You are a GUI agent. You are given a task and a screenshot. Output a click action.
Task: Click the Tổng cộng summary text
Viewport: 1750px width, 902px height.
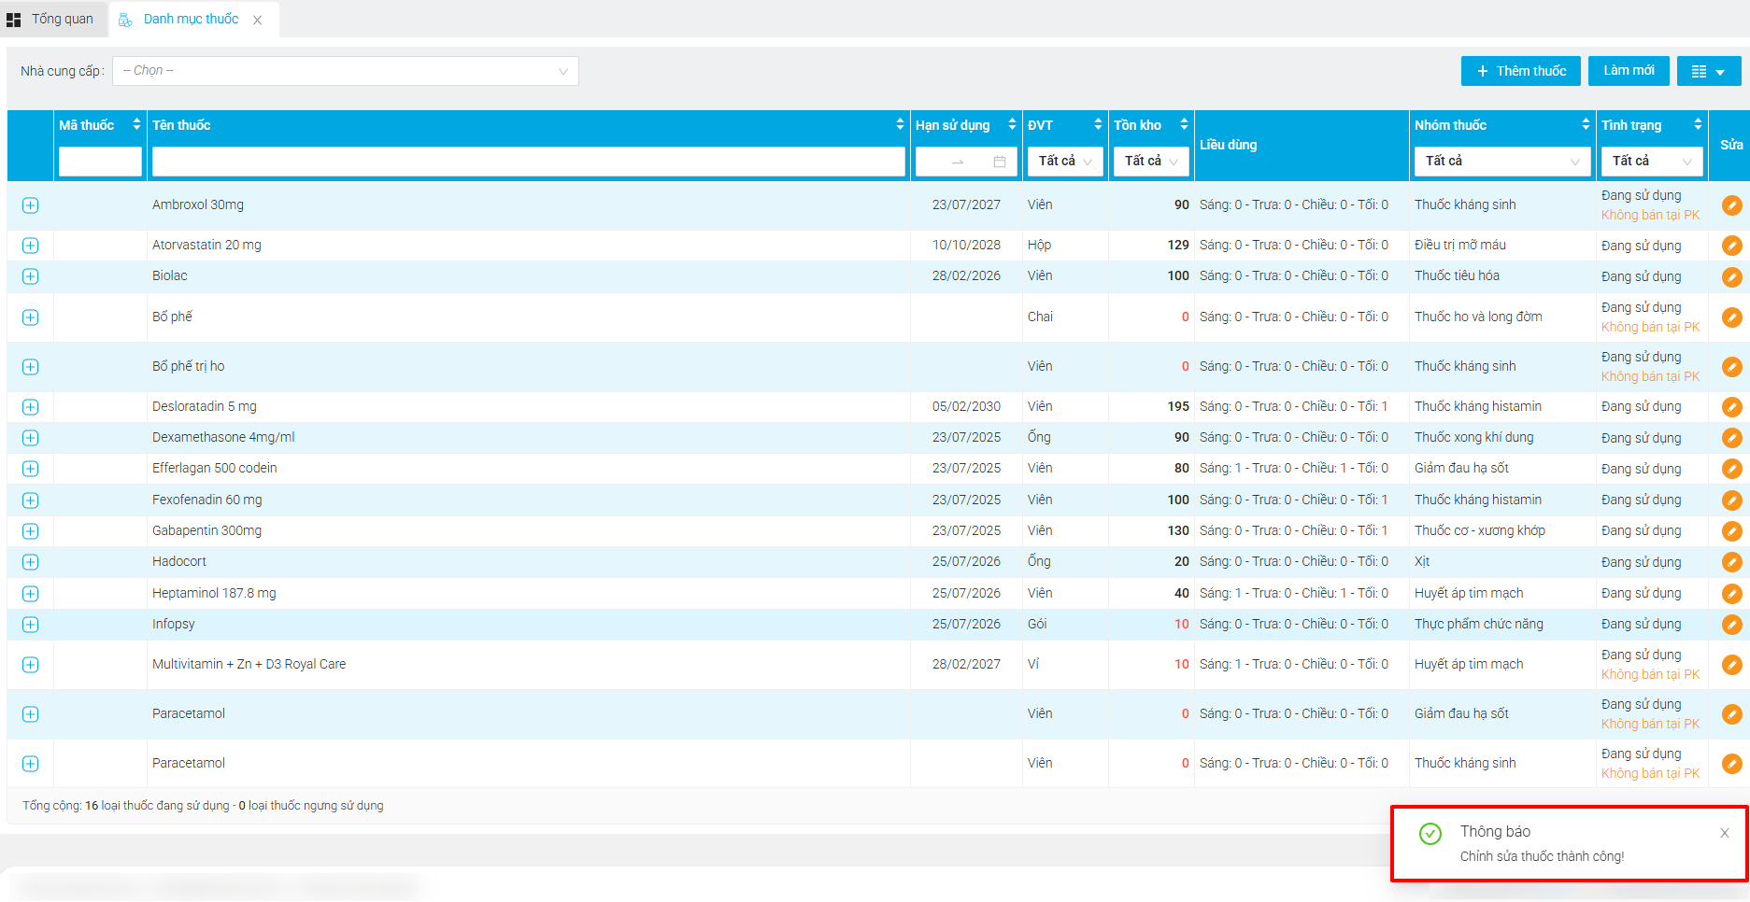pos(203,806)
